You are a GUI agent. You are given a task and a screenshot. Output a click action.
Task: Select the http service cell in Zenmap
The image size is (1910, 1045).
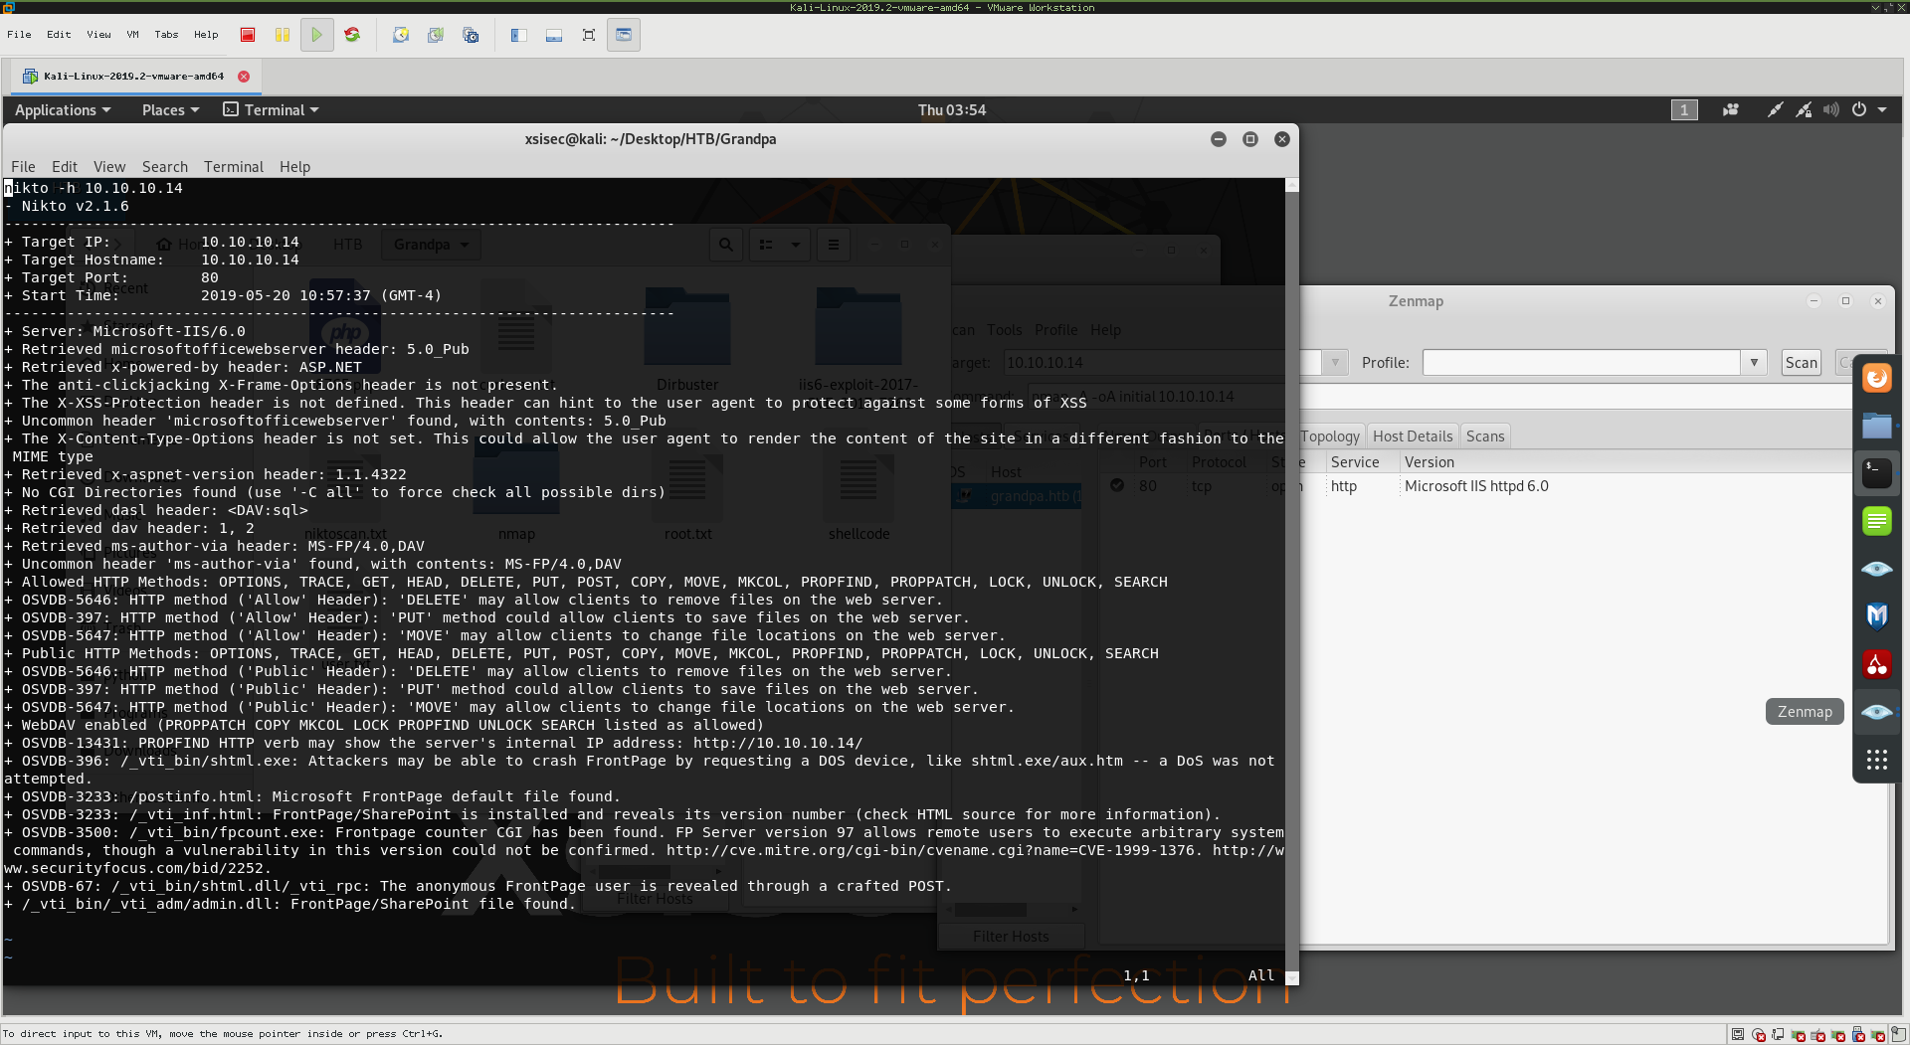point(1344,486)
